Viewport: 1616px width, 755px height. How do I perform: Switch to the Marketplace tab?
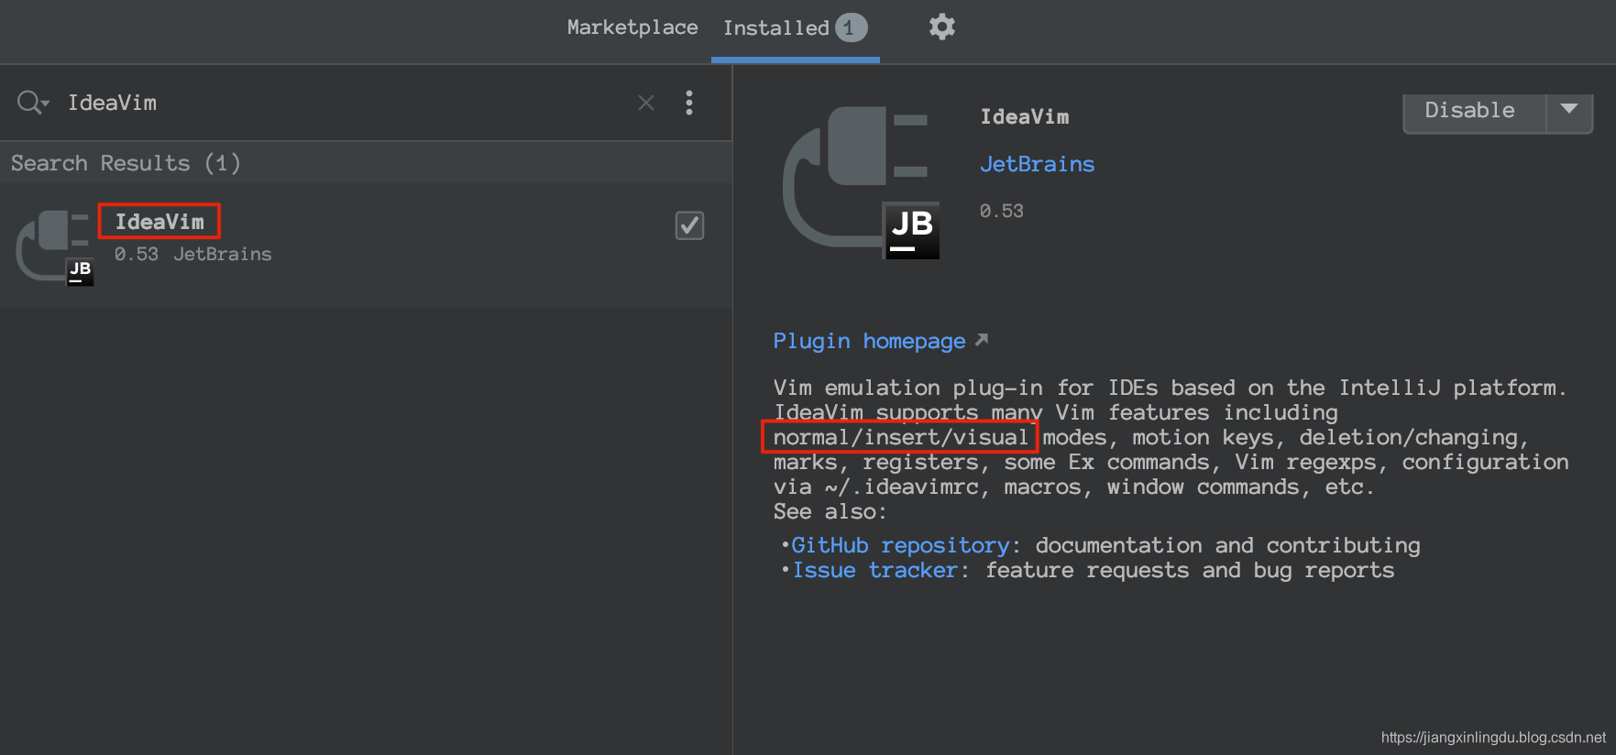coord(632,27)
